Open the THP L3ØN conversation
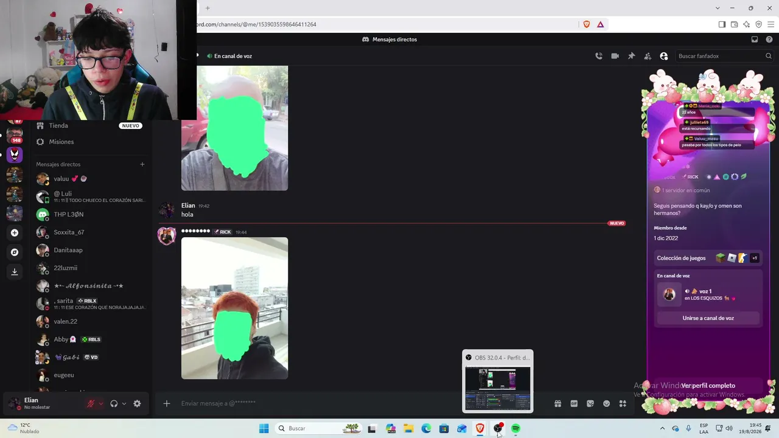 (x=90, y=214)
